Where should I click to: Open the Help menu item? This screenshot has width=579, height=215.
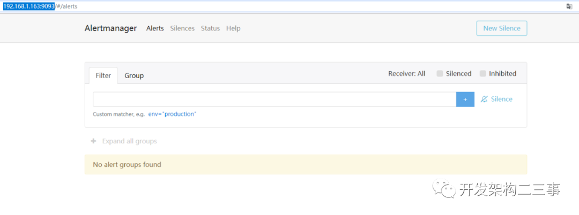pos(233,28)
